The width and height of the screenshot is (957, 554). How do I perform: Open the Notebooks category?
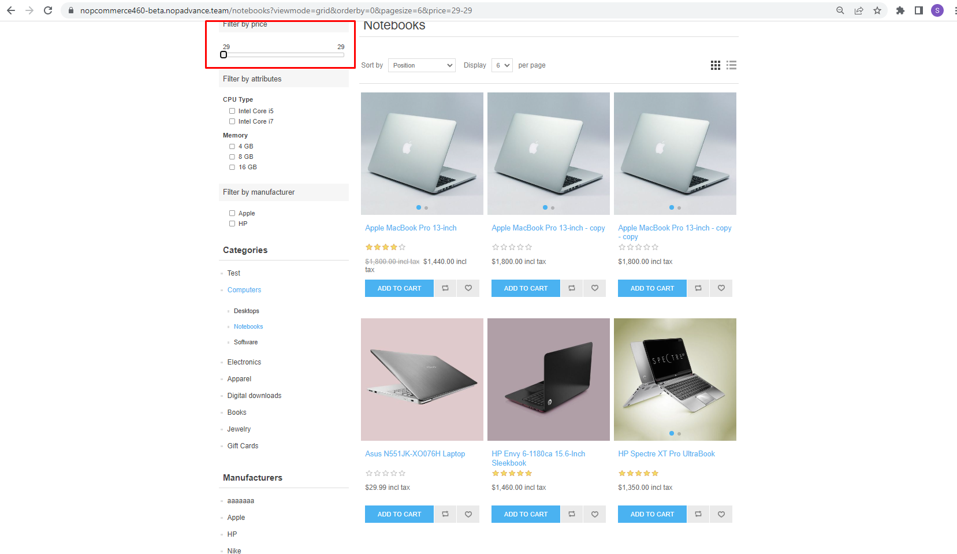pos(248,326)
